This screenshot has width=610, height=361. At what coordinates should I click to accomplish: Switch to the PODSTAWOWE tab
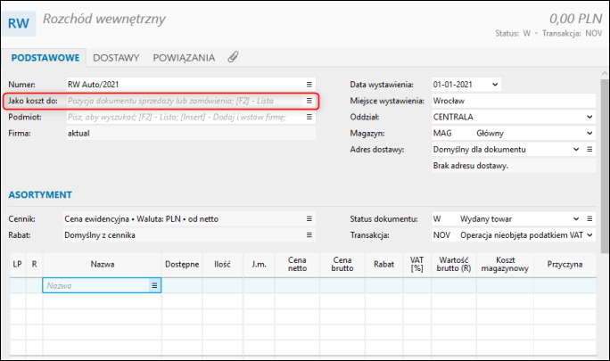[45, 58]
